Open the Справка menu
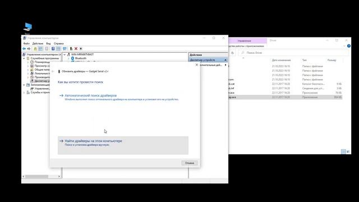This screenshot has width=359, height=202. click(x=58, y=44)
